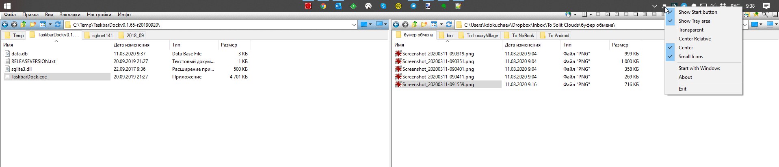The height and width of the screenshot is (167, 779).
Task: Go forward in right pane
Action: click(405, 25)
